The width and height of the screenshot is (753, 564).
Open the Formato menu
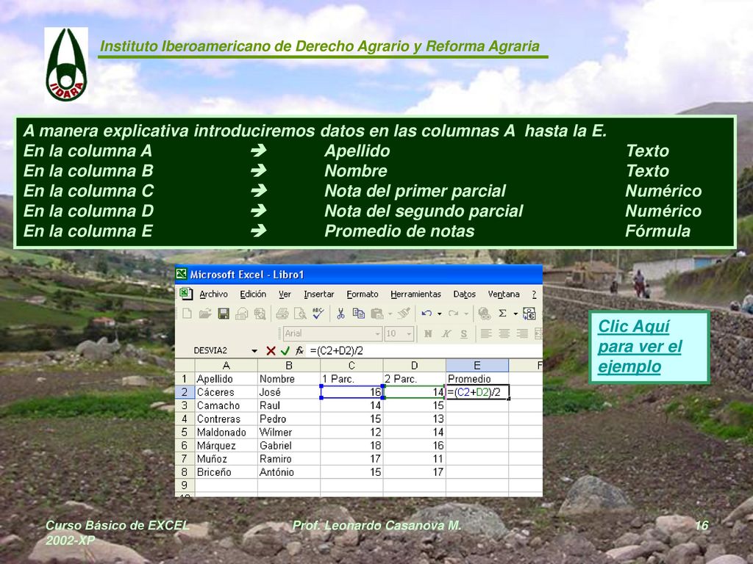click(363, 294)
